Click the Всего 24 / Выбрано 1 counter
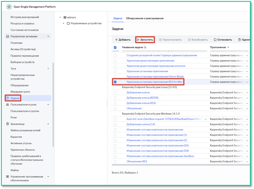 (125, 173)
